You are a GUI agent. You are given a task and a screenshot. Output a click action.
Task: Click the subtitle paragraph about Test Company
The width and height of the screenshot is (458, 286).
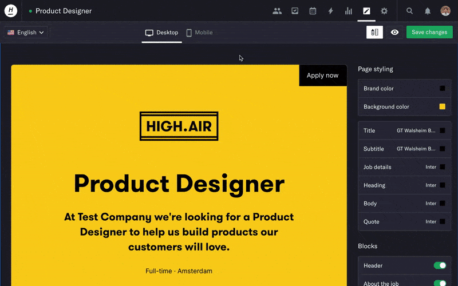tap(179, 232)
